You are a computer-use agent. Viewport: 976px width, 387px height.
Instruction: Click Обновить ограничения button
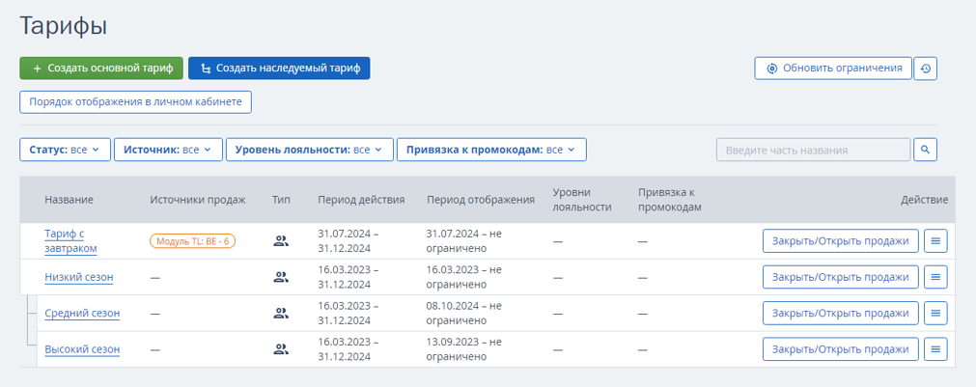(x=833, y=69)
